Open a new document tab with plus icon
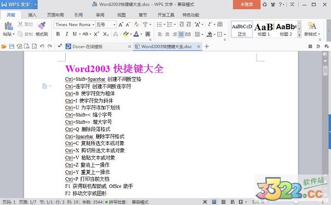Image resolution: width=331 pixels, height=205 pixels. [x=207, y=47]
